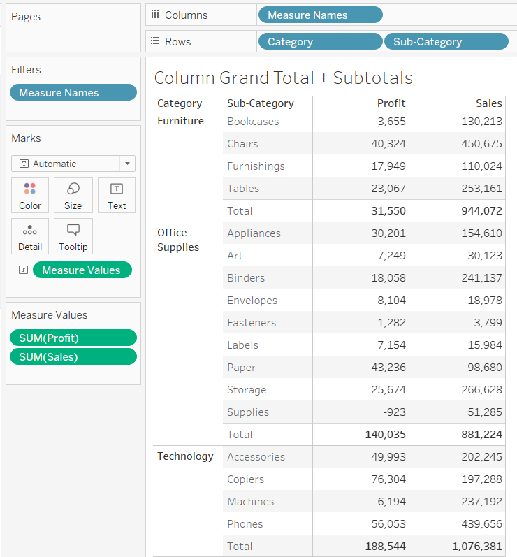This screenshot has width=517, height=557.
Task: Click text icon beside Measure Values pill
Action: [23, 270]
